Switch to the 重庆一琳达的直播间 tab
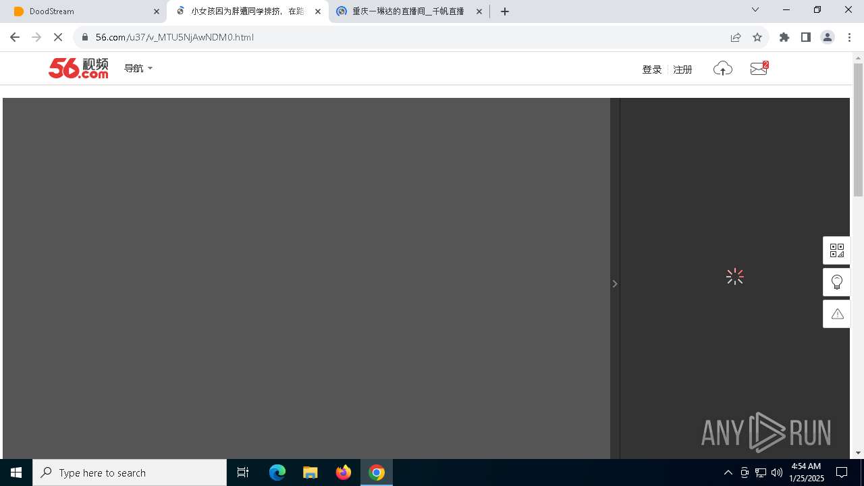The image size is (864, 486). pyautogui.click(x=409, y=11)
